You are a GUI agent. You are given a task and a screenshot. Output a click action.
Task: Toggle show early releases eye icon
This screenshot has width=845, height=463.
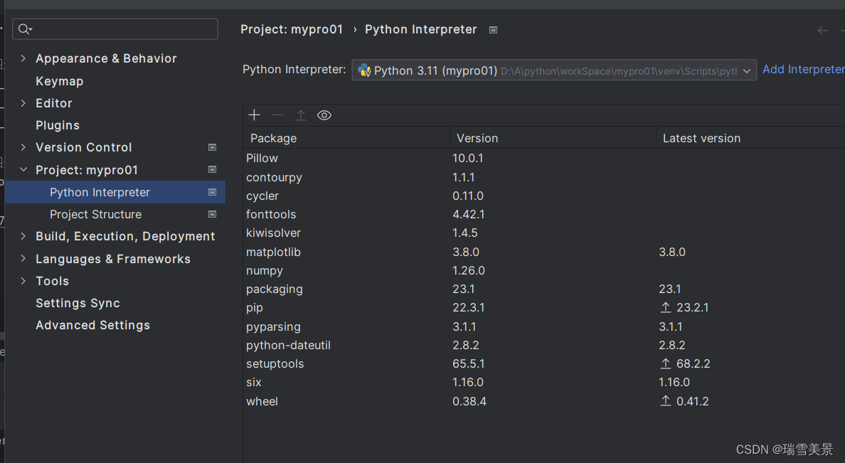324,115
